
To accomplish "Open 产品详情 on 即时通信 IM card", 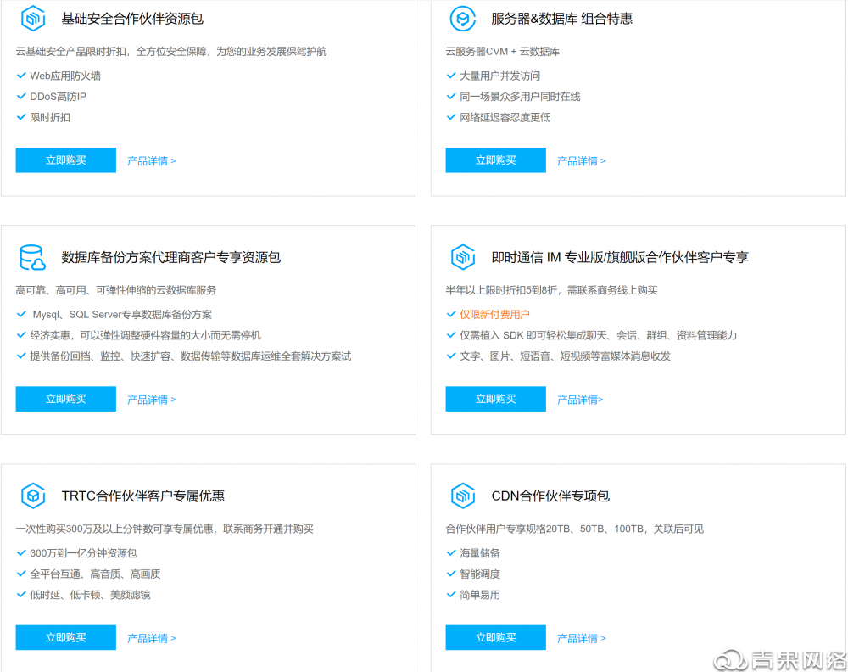I will [580, 399].
